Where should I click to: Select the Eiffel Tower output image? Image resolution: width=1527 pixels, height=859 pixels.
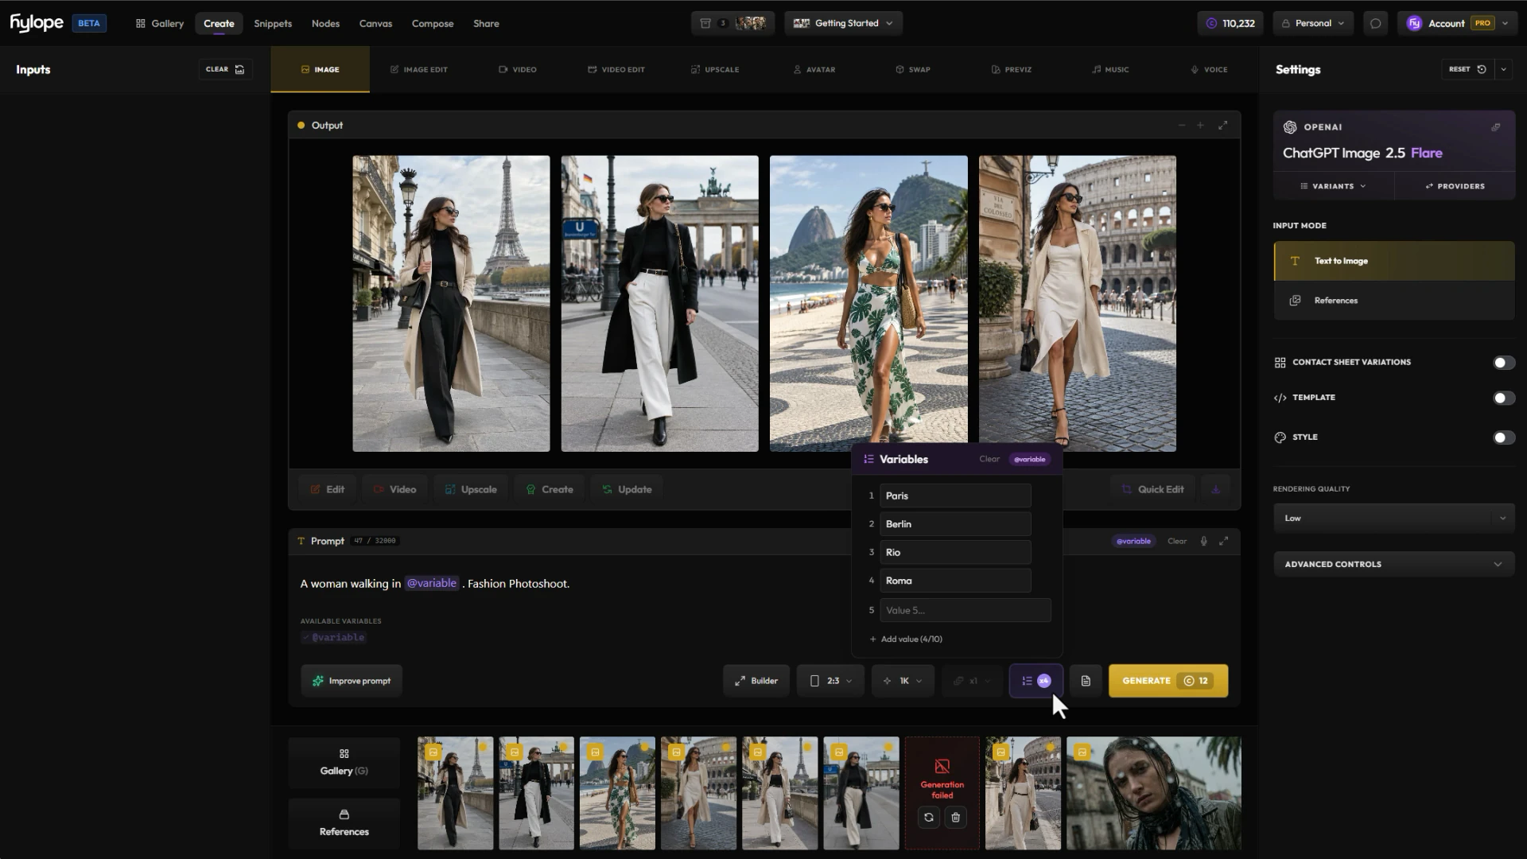click(x=451, y=304)
